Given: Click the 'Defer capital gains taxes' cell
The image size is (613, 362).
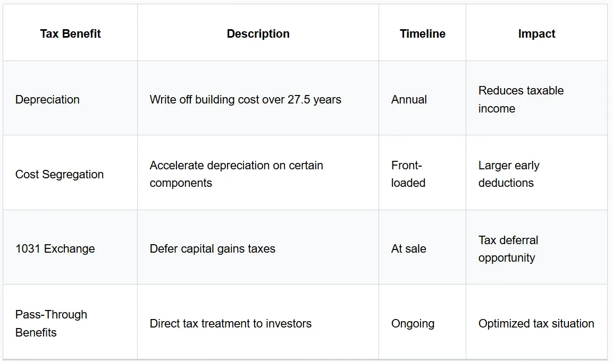Looking at the screenshot, I should click(x=213, y=249).
